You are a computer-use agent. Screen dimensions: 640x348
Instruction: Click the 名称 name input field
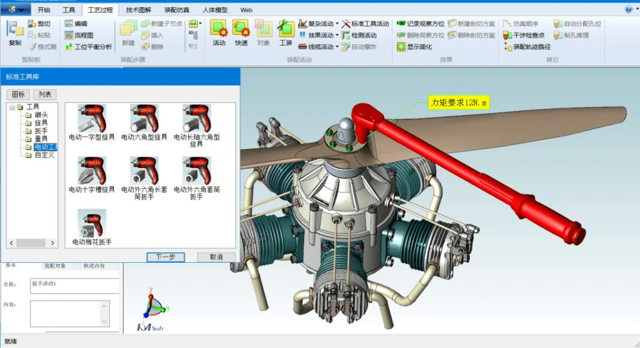point(75,286)
